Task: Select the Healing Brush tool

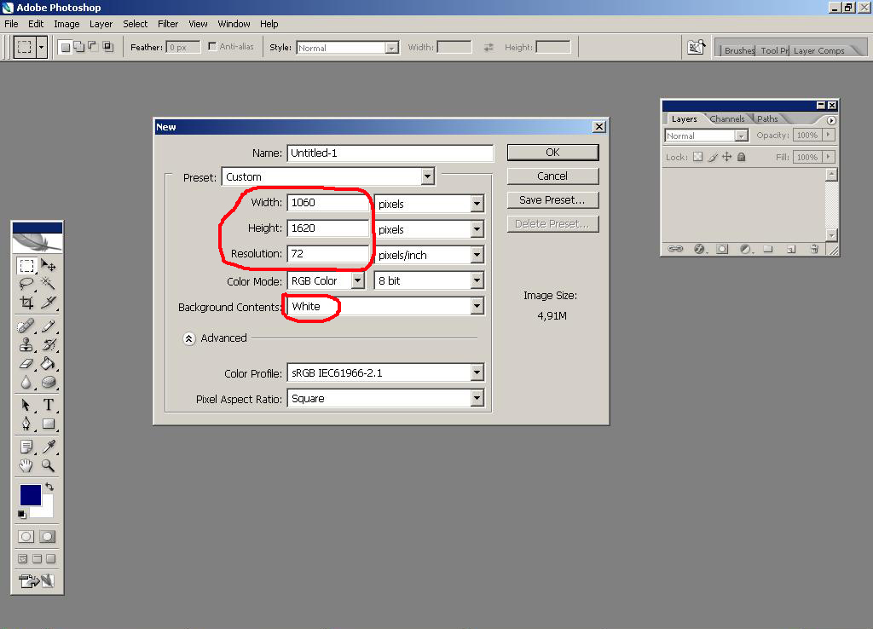Action: (x=26, y=326)
